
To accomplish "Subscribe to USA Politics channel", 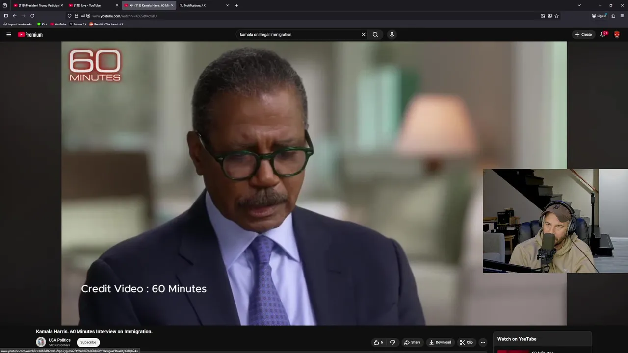I will tap(88, 342).
